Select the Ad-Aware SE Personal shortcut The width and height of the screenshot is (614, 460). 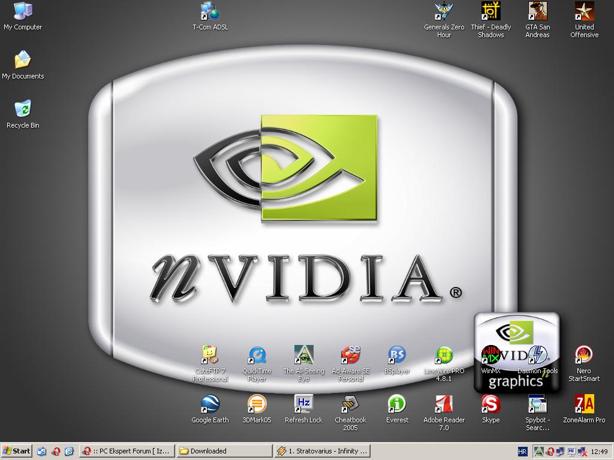(x=350, y=364)
